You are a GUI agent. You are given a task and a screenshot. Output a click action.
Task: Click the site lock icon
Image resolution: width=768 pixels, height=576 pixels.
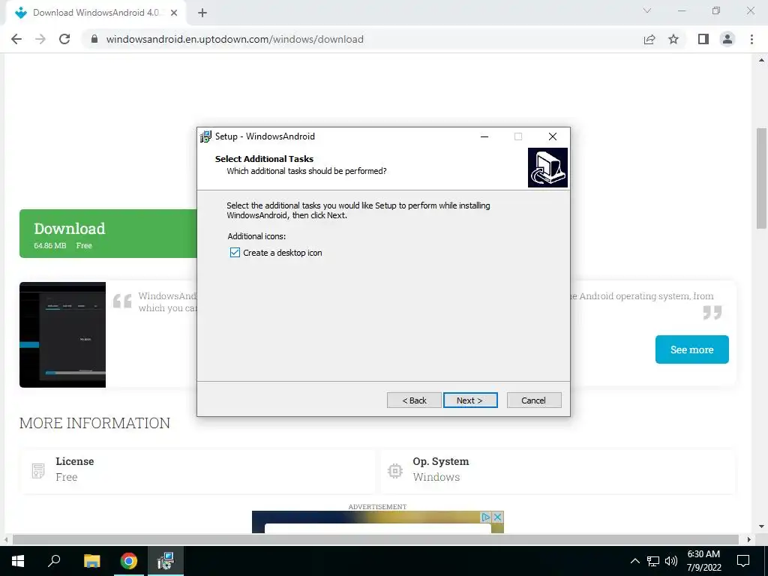coord(94,39)
